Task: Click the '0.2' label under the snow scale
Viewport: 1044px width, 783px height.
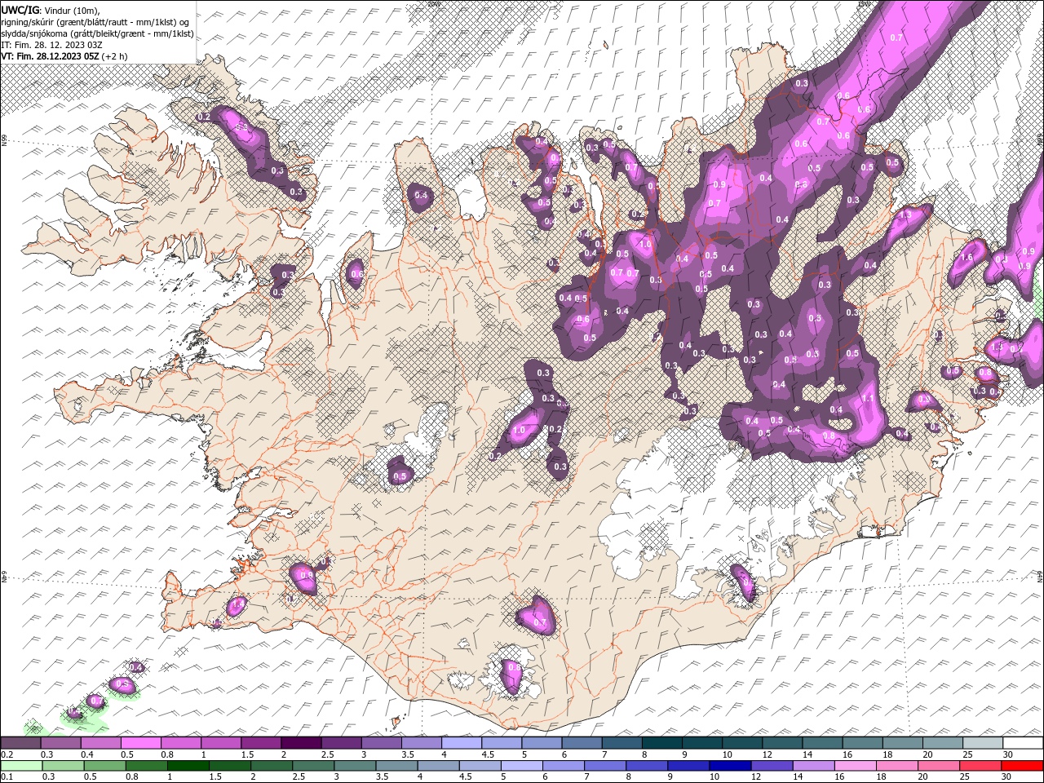Action: point(7,754)
